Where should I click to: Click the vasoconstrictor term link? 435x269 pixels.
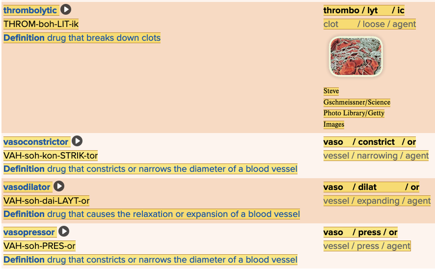point(36,142)
